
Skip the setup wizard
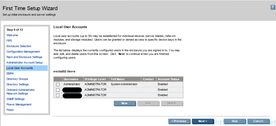235,121
